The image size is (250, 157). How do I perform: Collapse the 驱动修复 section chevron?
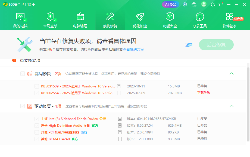click(x=232, y=106)
